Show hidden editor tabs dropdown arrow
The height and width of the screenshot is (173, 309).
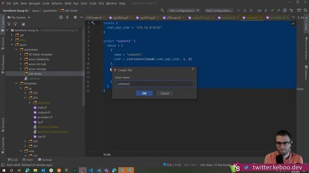293,17
